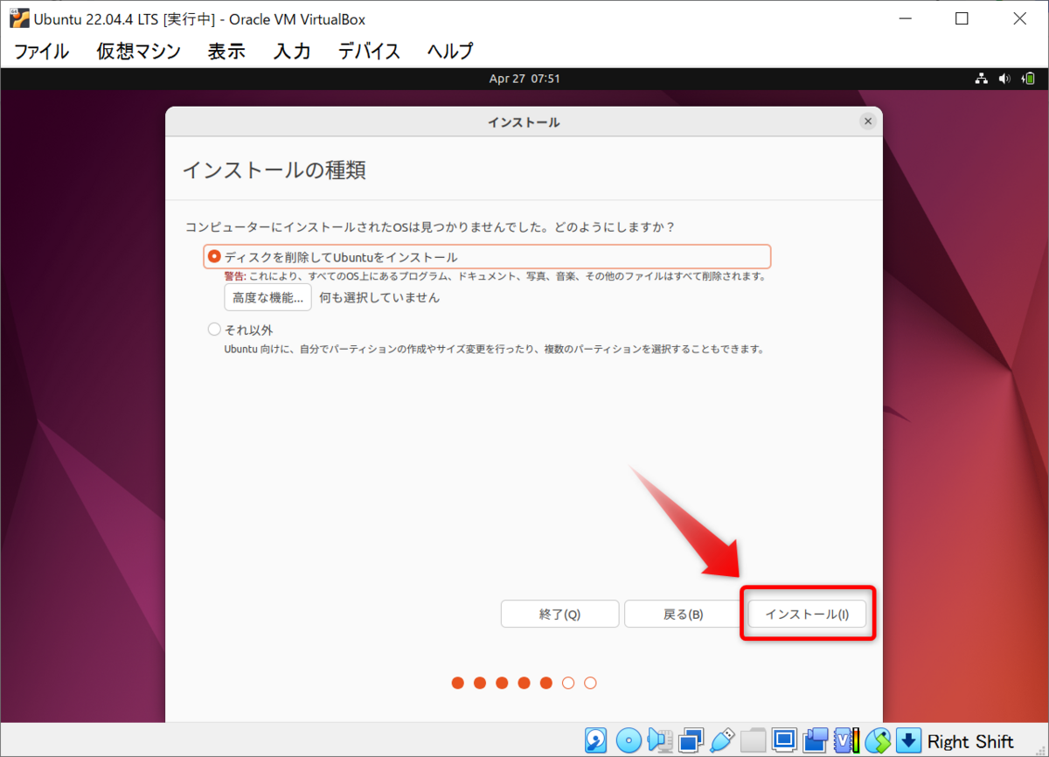Maximize the VirtualBox window
The image size is (1049, 757).
pyautogui.click(x=962, y=18)
